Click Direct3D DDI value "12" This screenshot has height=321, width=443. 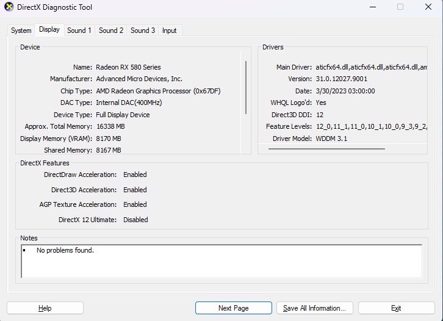[x=320, y=115]
